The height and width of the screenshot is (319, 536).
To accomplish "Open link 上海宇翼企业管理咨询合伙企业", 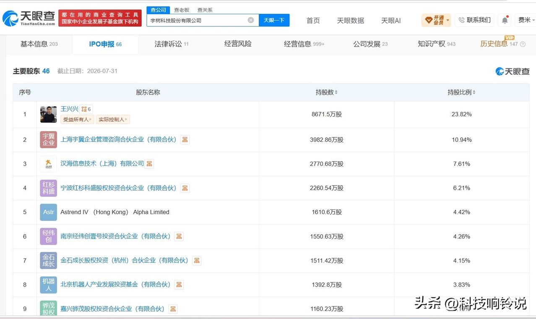I will point(119,140).
